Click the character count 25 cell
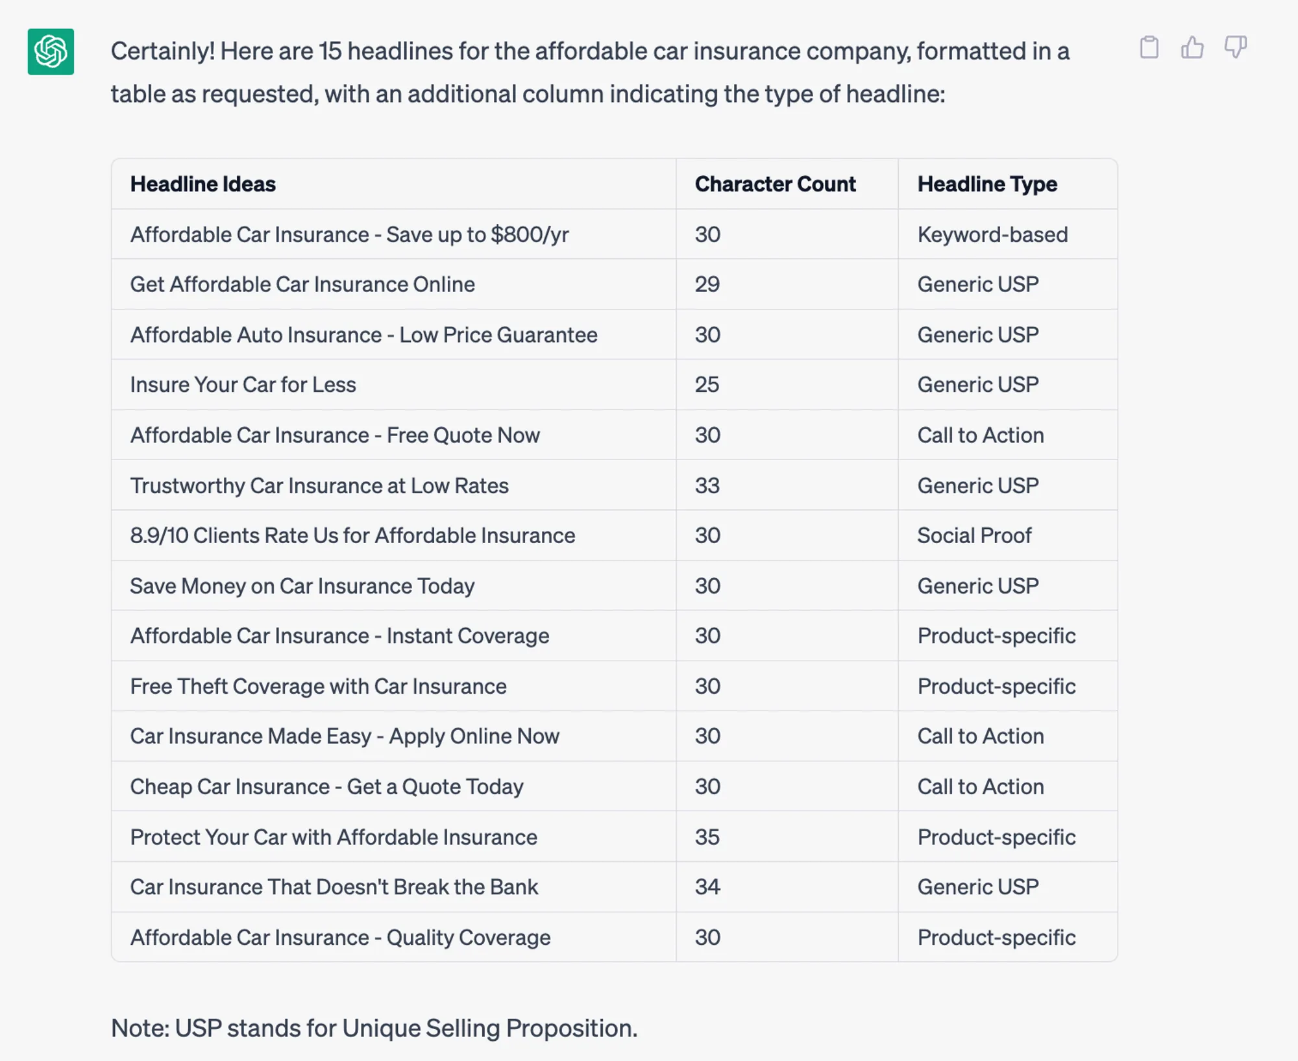This screenshot has height=1061, width=1298. click(707, 385)
